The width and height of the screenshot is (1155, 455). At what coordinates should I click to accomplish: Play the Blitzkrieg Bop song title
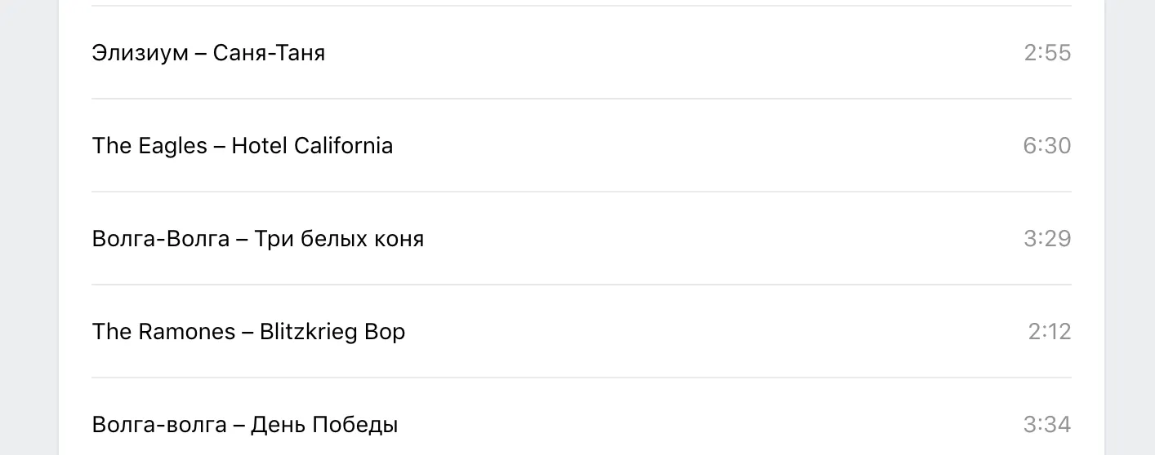tap(332, 332)
